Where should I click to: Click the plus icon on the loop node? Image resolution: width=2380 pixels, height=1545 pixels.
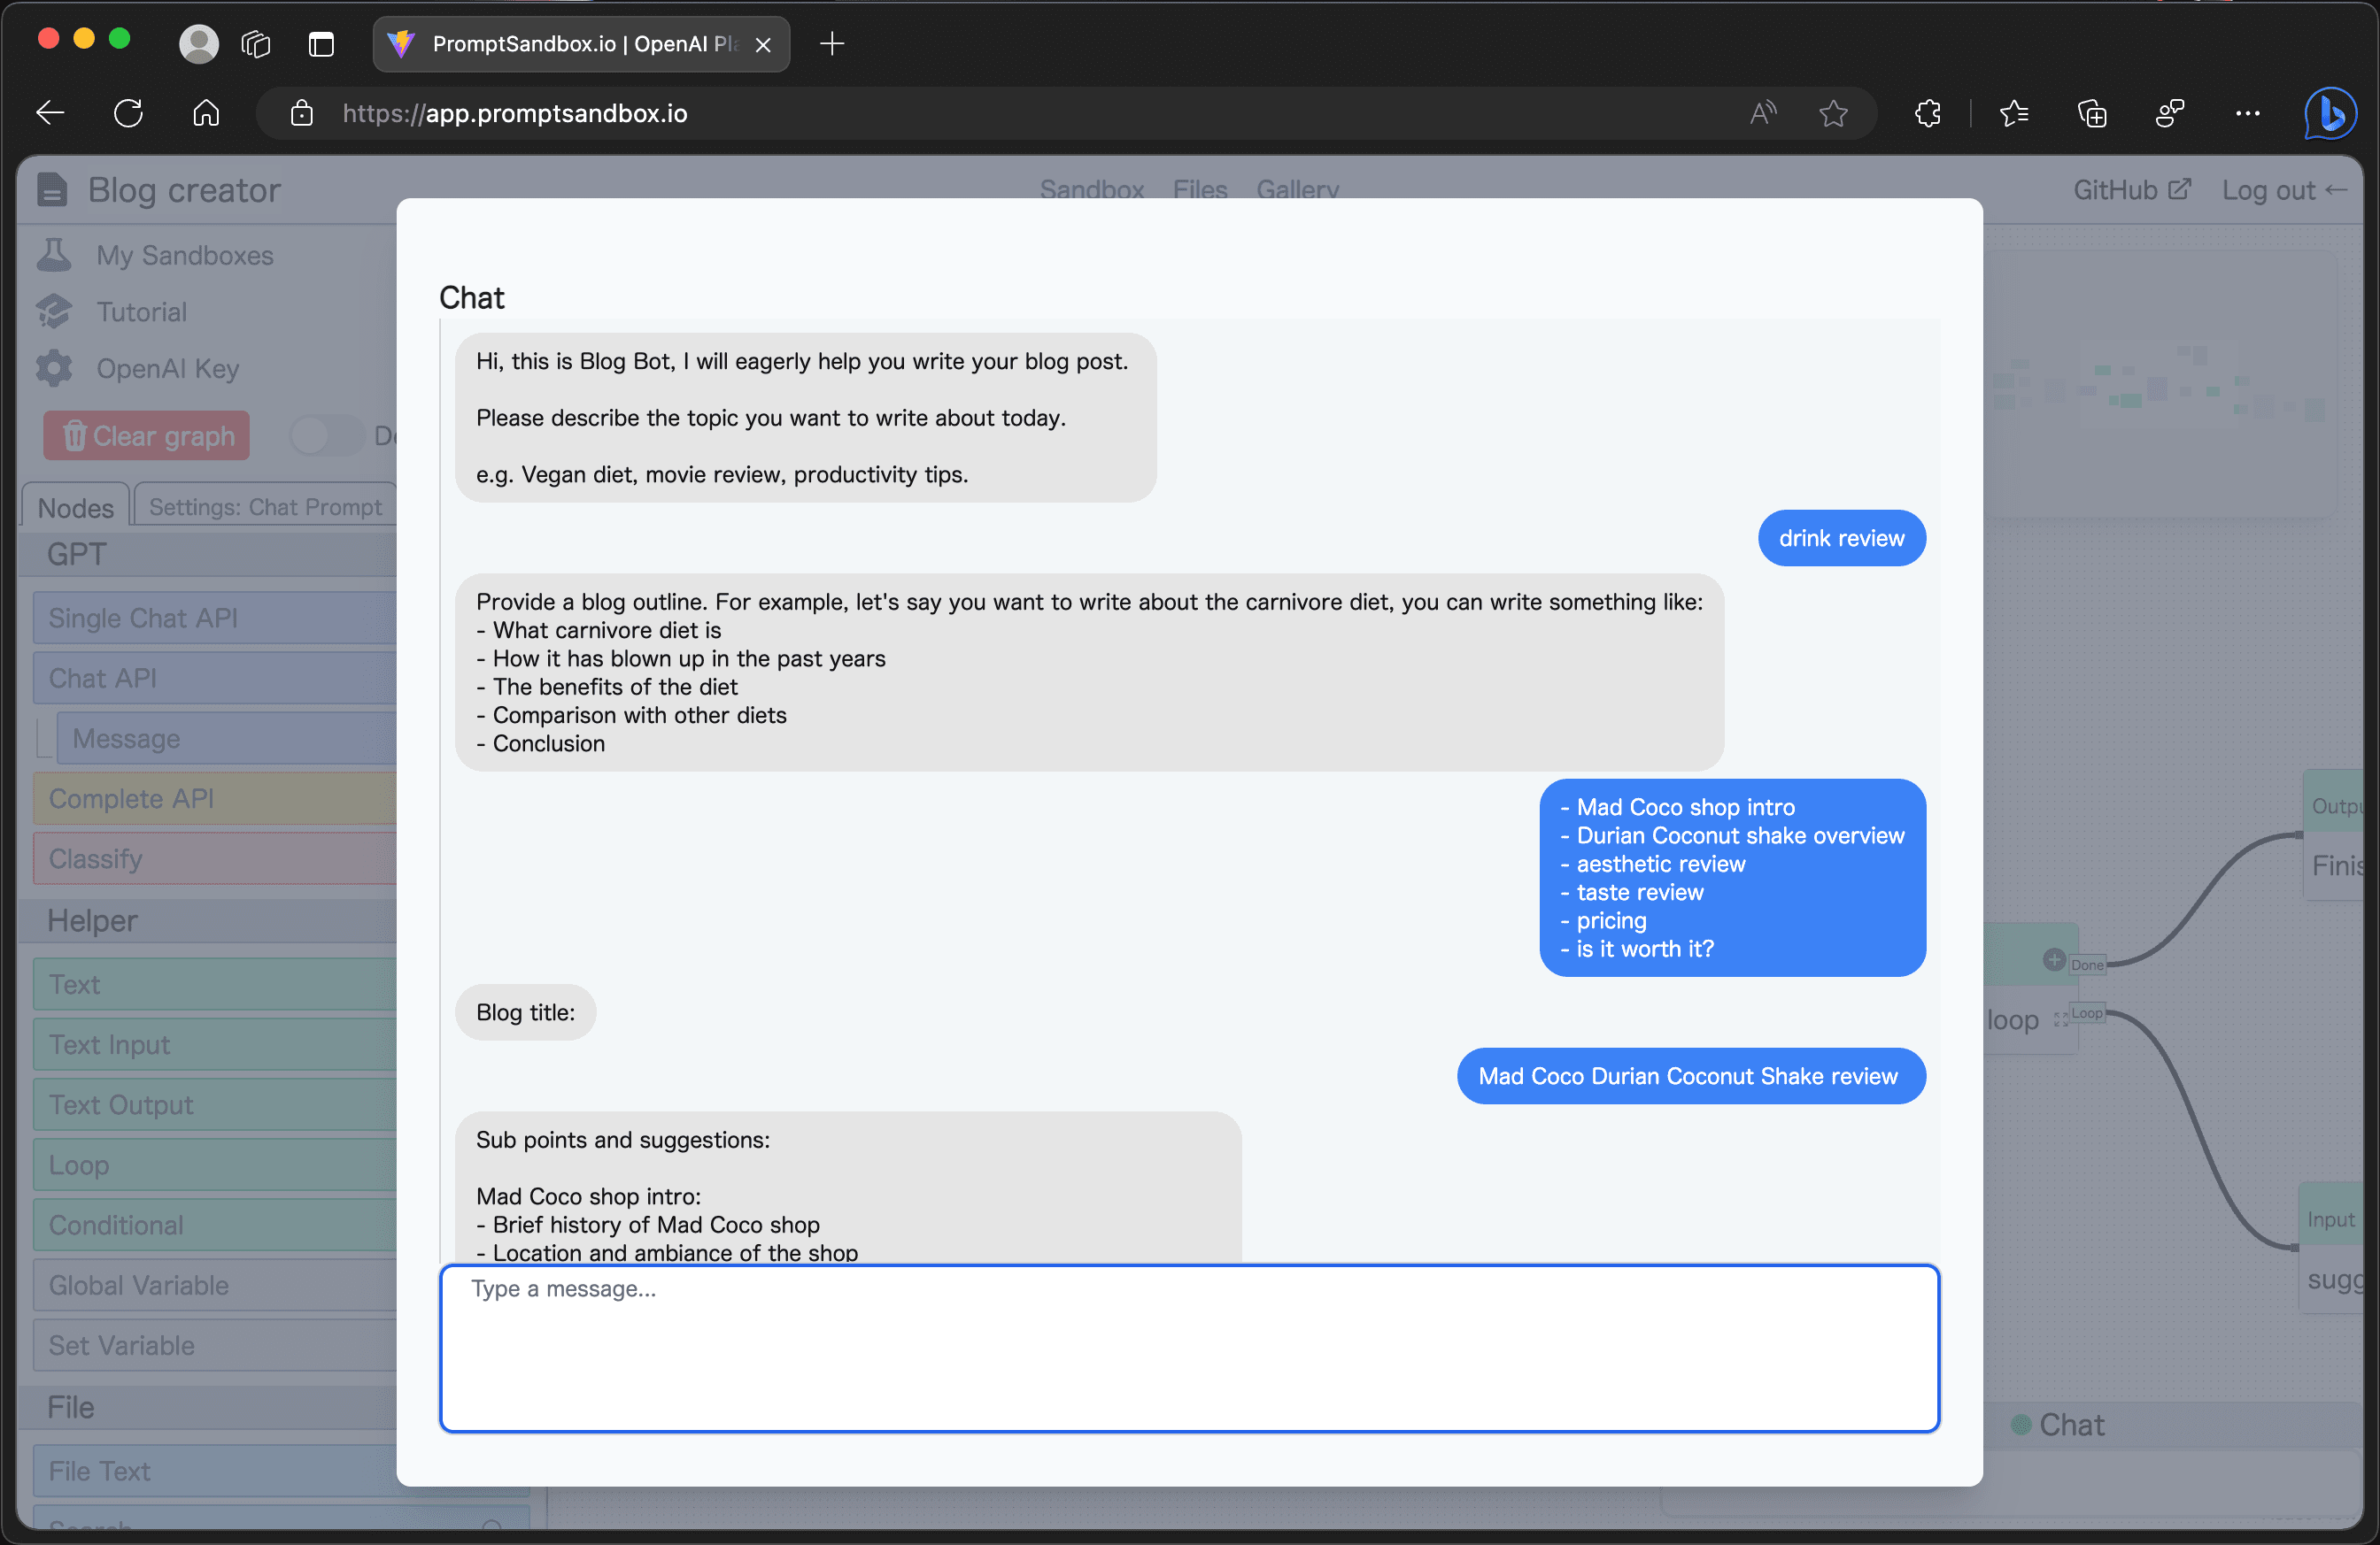pyautogui.click(x=2054, y=959)
